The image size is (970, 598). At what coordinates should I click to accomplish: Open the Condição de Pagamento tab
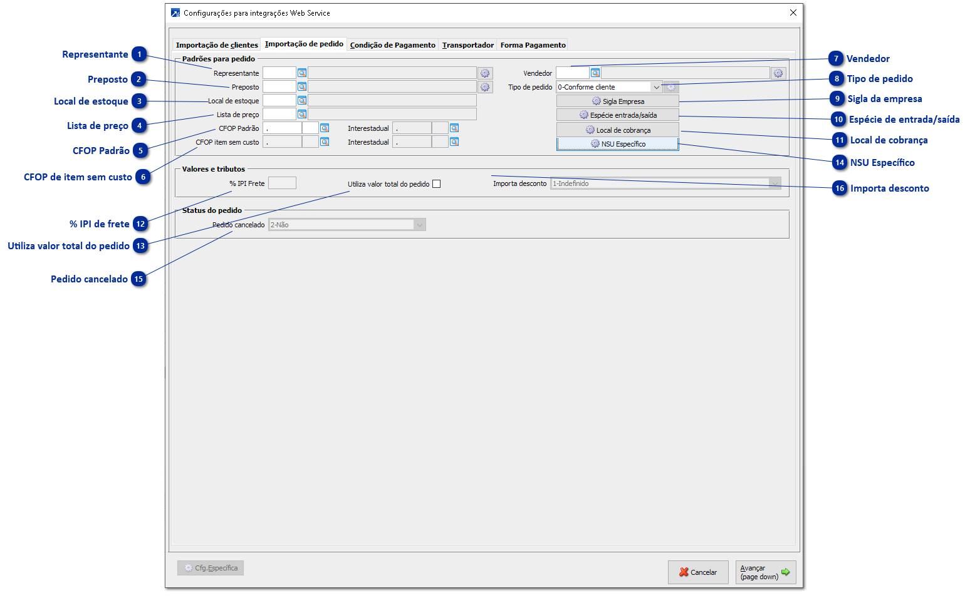393,45
